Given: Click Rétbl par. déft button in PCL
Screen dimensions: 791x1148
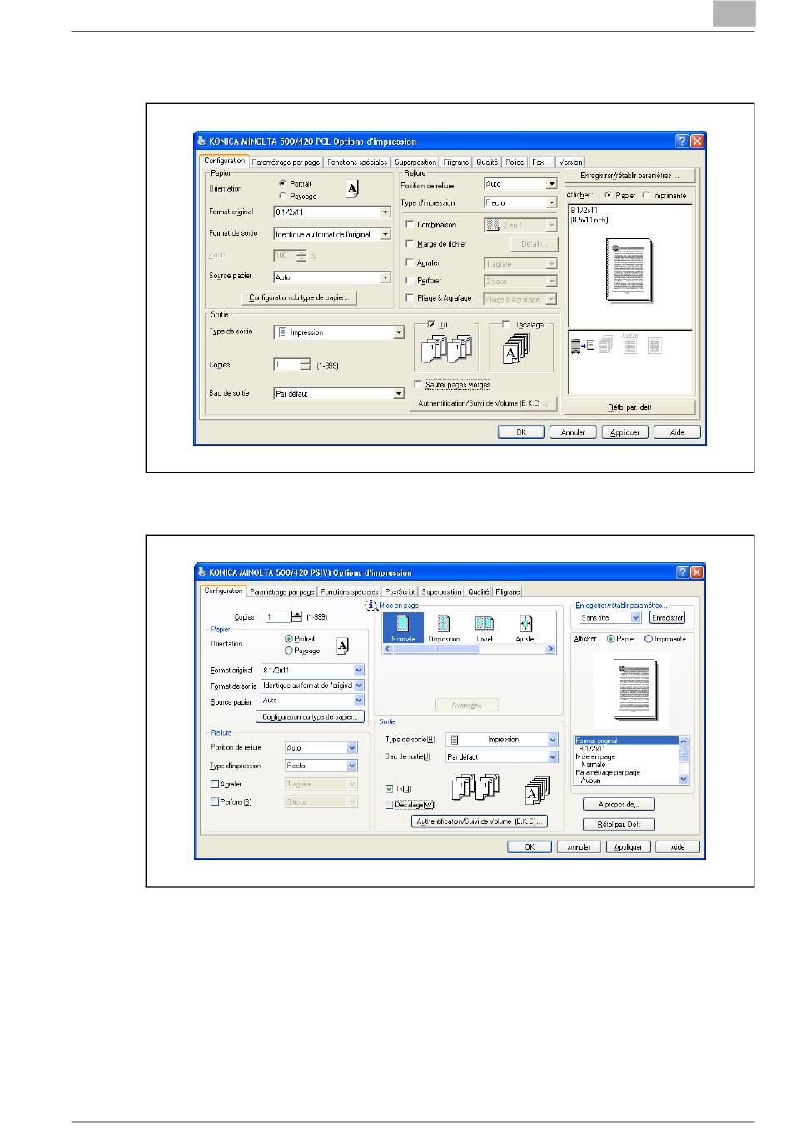Looking at the screenshot, I should coord(629,407).
